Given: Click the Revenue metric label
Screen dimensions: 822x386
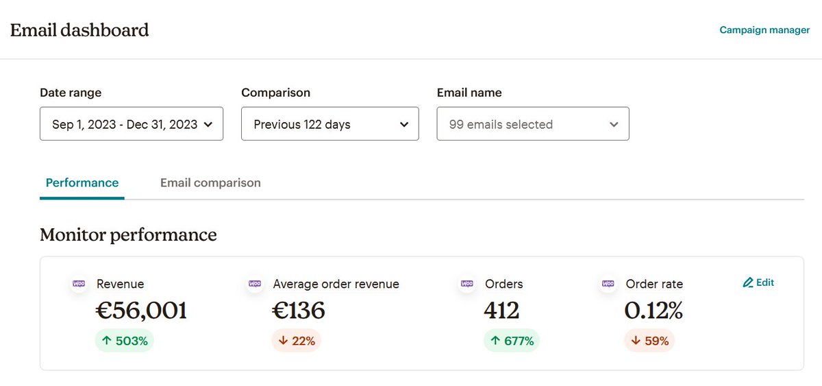Looking at the screenshot, I should coord(121,284).
